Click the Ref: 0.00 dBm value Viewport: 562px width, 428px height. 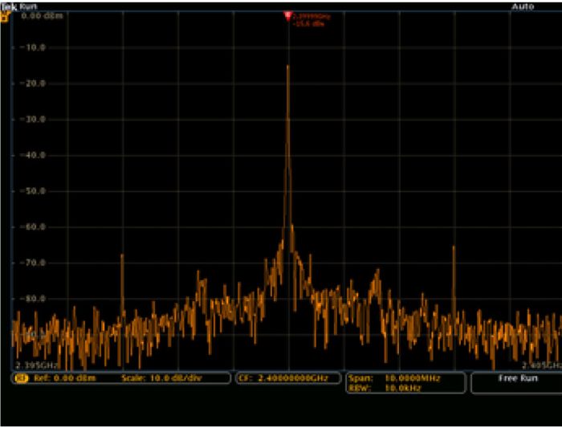click(x=65, y=378)
